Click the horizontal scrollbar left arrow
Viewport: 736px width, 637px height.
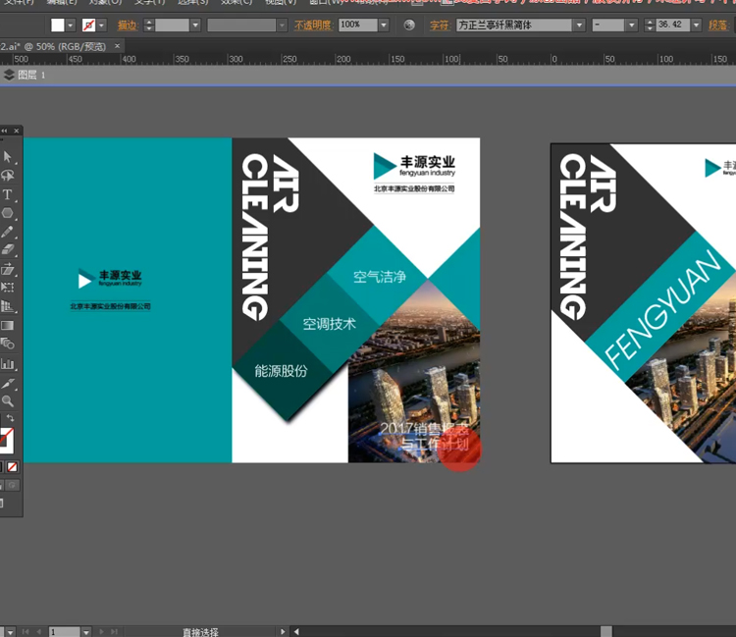click(x=296, y=632)
